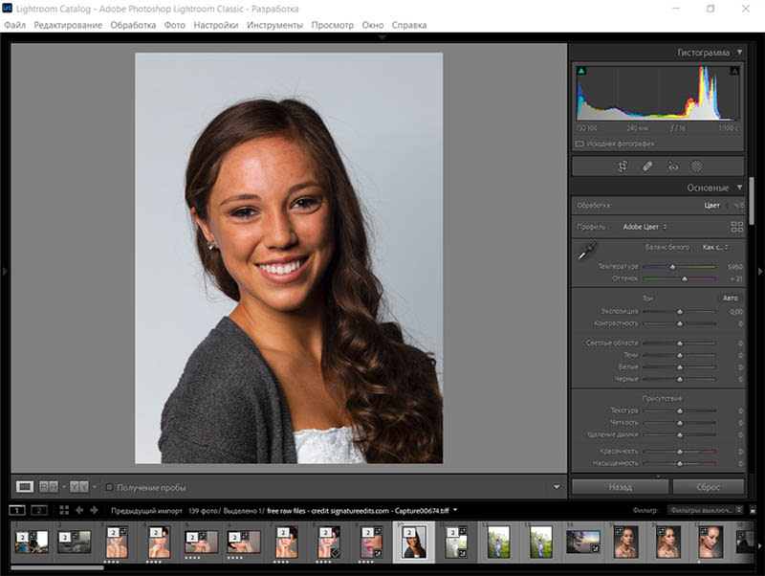
Task: Toggle filter lock switch in filmstrip
Action: coord(753,510)
